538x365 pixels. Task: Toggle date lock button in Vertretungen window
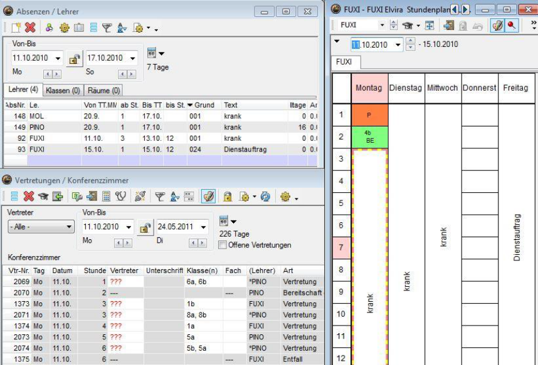[x=145, y=227]
